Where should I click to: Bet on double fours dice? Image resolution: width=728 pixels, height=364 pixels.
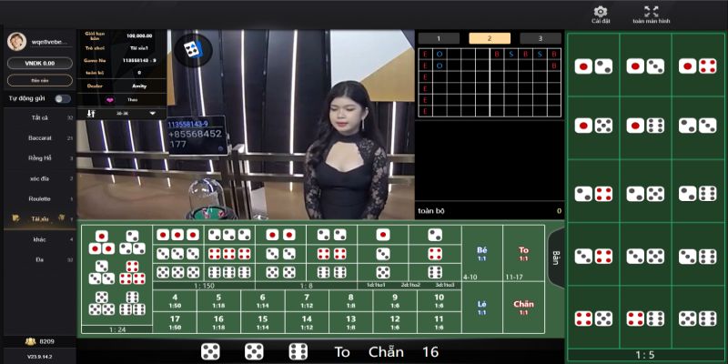pyautogui.click(x=332, y=254)
